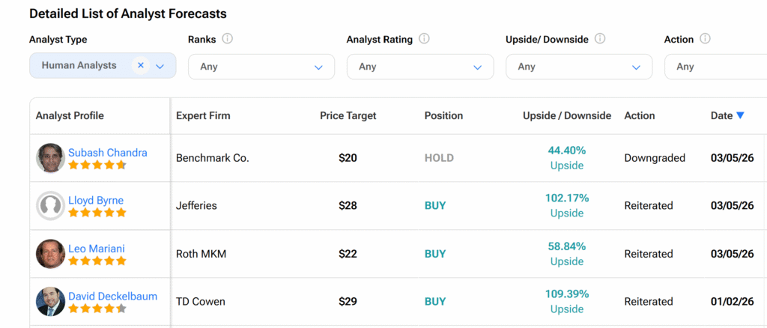
Task: Click Leo Mariani's profile photo
Action: tap(50, 254)
